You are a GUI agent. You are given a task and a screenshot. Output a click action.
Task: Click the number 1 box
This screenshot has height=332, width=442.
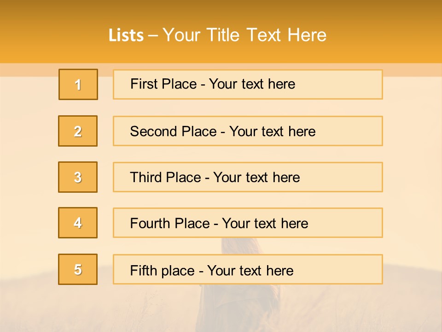pos(78,84)
